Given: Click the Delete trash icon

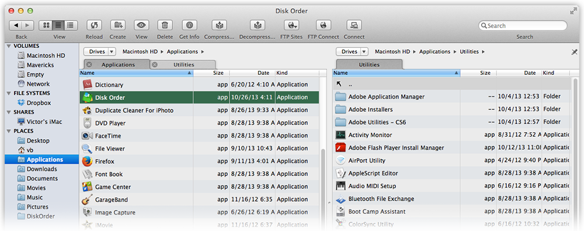Looking at the screenshot, I should [x=165, y=25].
